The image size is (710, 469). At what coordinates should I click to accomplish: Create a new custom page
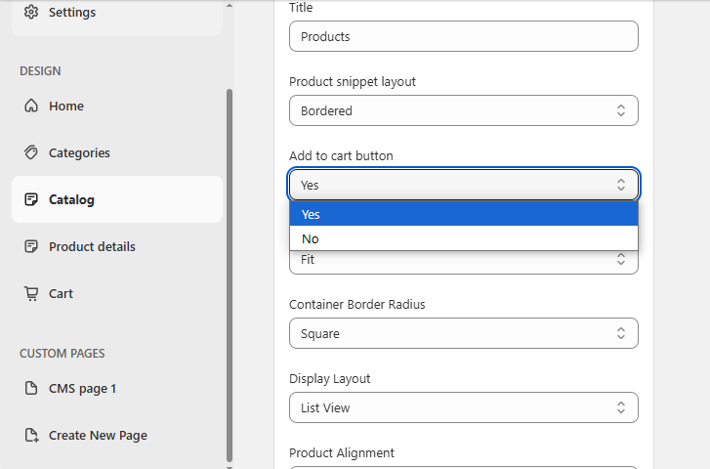point(117,435)
